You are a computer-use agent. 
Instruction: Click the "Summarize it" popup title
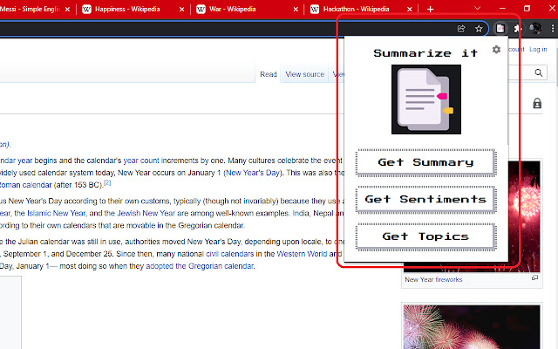[x=425, y=53]
